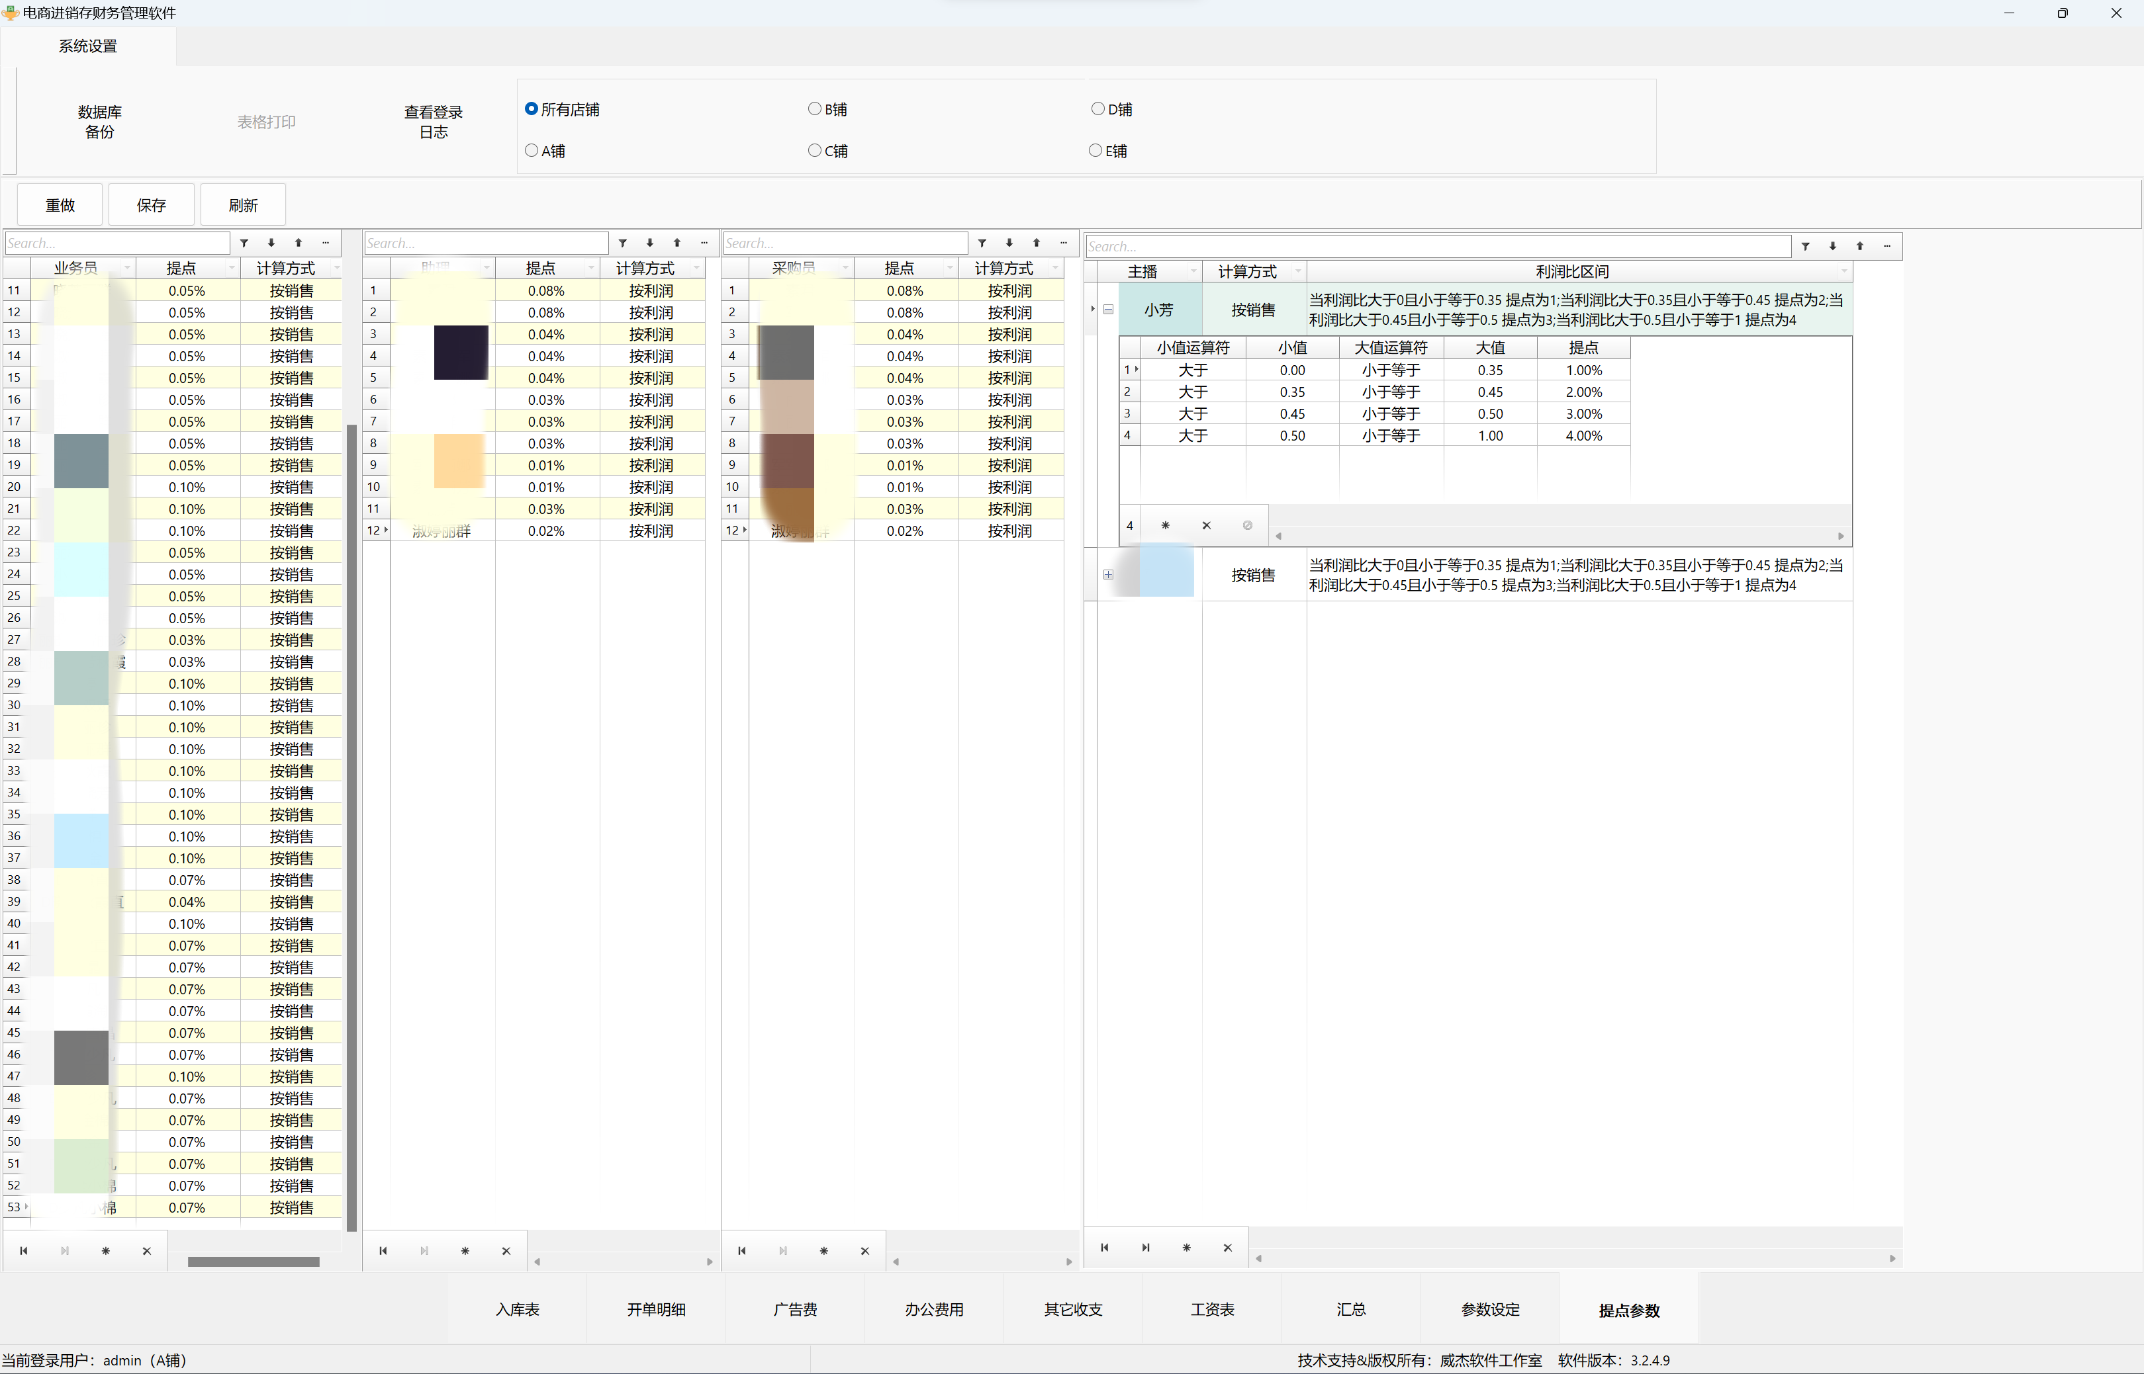Click 刷新 button
The image size is (2144, 1374).
[243, 205]
